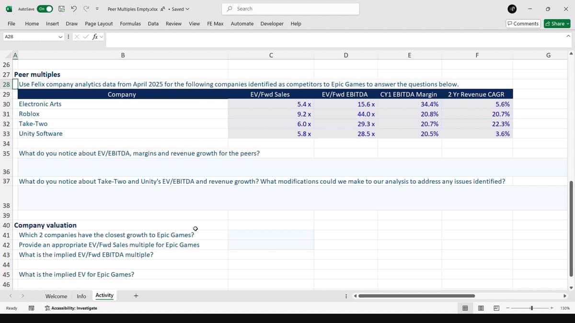Click the Enter checkmark formula bar icon

click(x=85, y=36)
